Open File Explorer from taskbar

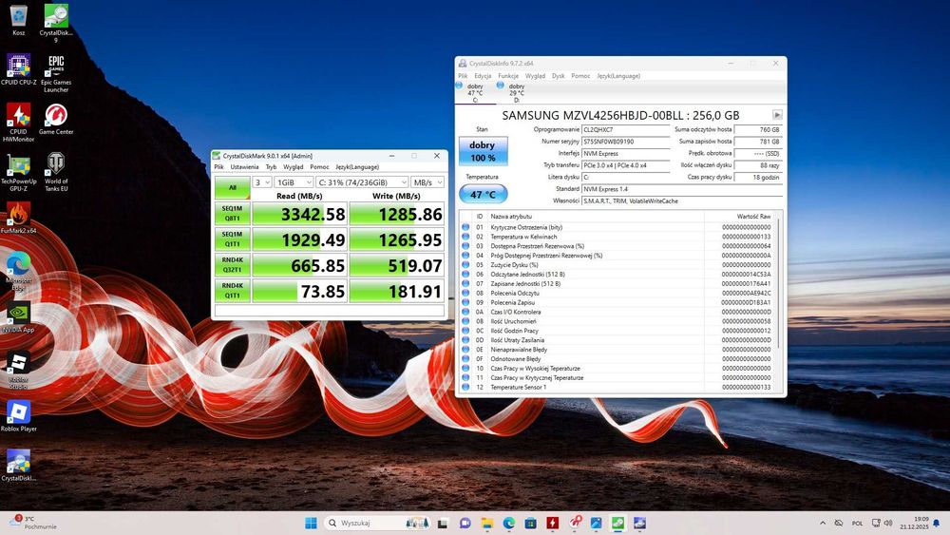(486, 523)
